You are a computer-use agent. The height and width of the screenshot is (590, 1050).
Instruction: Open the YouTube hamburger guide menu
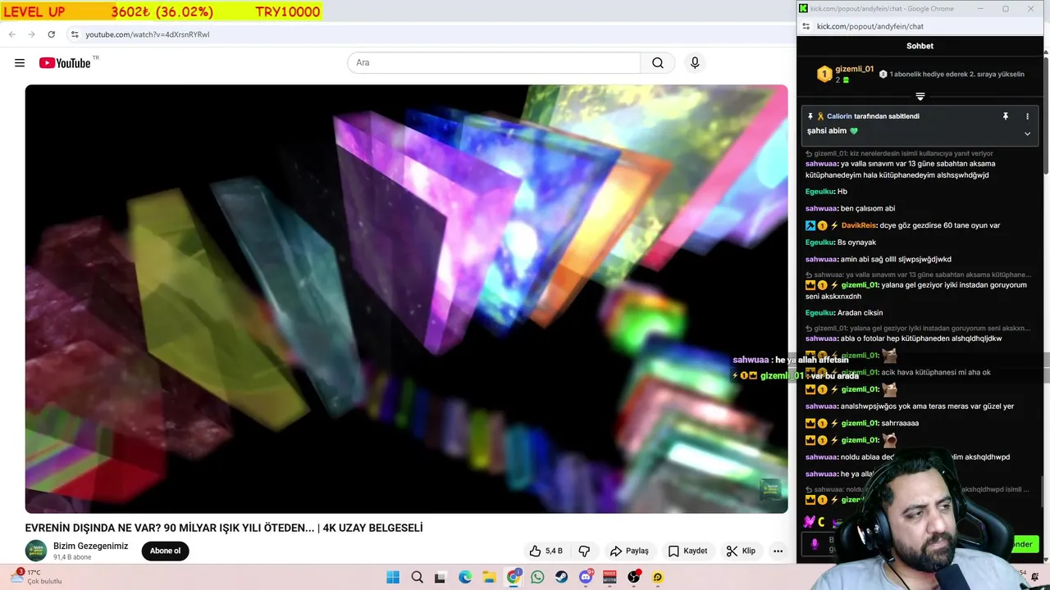[x=20, y=63]
